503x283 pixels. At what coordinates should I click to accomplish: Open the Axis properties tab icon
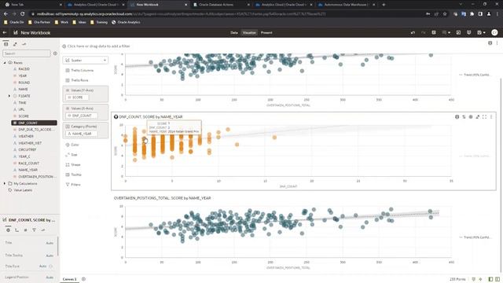coord(17,230)
